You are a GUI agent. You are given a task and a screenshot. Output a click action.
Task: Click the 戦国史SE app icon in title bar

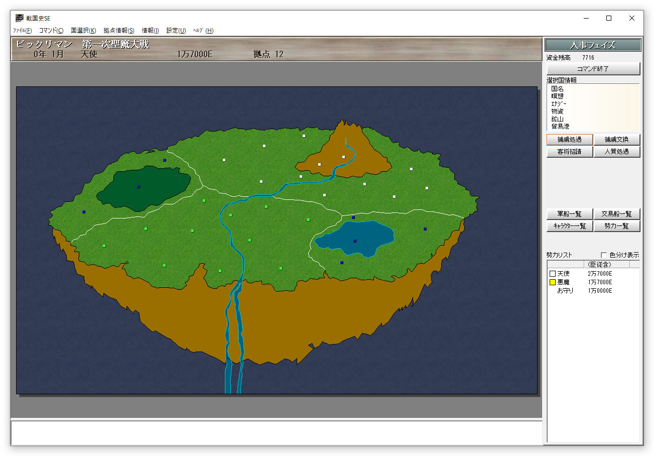[19, 18]
